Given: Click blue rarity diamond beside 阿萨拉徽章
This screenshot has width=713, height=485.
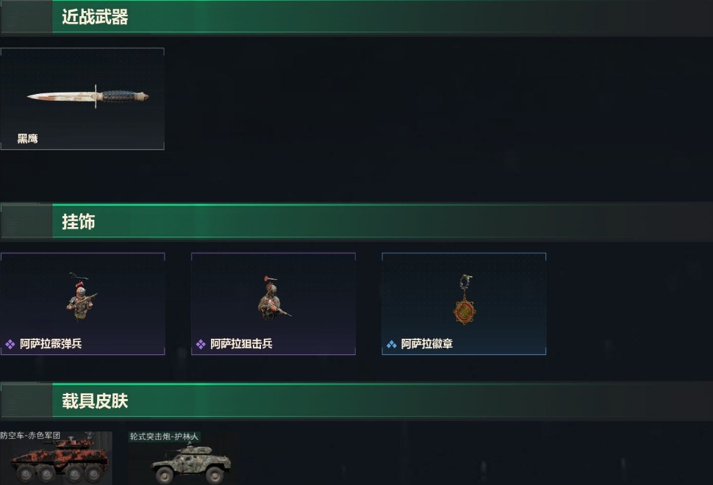Looking at the screenshot, I should [392, 344].
